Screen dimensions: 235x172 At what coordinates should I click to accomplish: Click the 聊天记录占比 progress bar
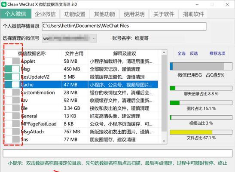tap(201, 88)
